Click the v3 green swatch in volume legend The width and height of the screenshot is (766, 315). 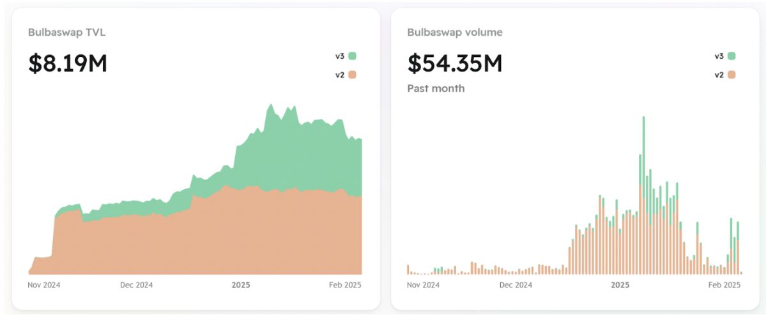click(x=732, y=56)
